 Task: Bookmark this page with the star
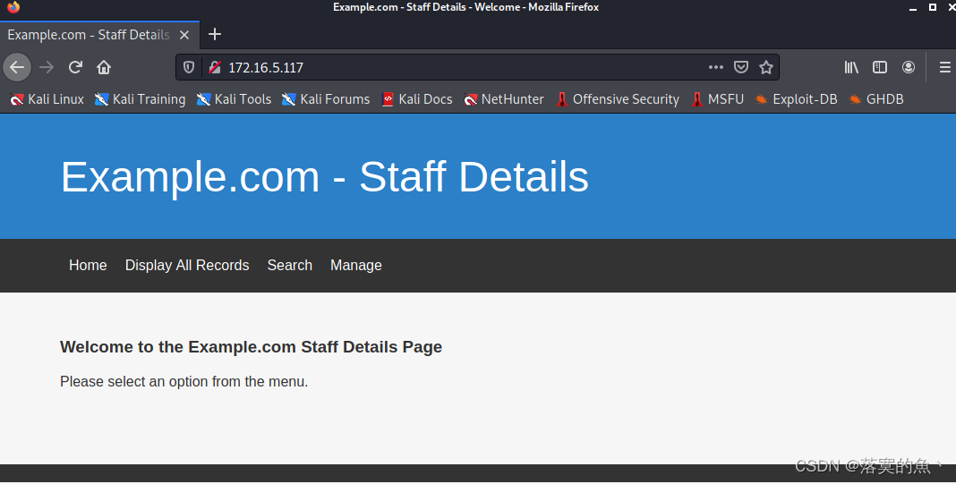pyautogui.click(x=766, y=67)
